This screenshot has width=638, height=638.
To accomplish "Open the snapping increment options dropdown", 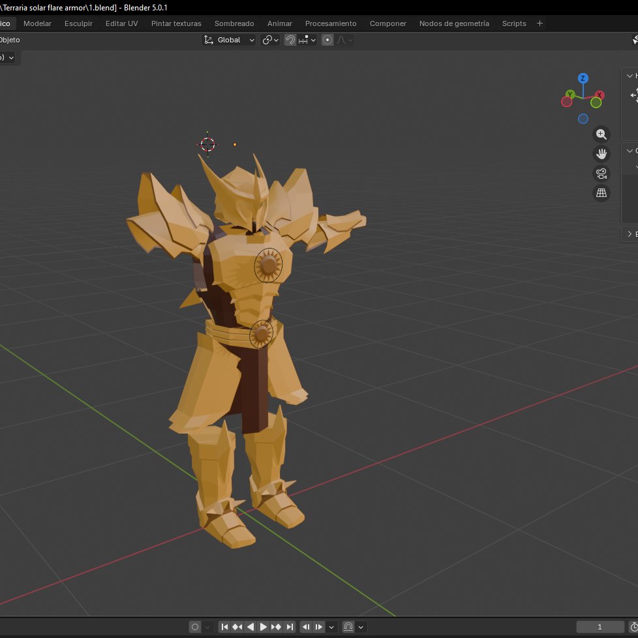I will 307,40.
